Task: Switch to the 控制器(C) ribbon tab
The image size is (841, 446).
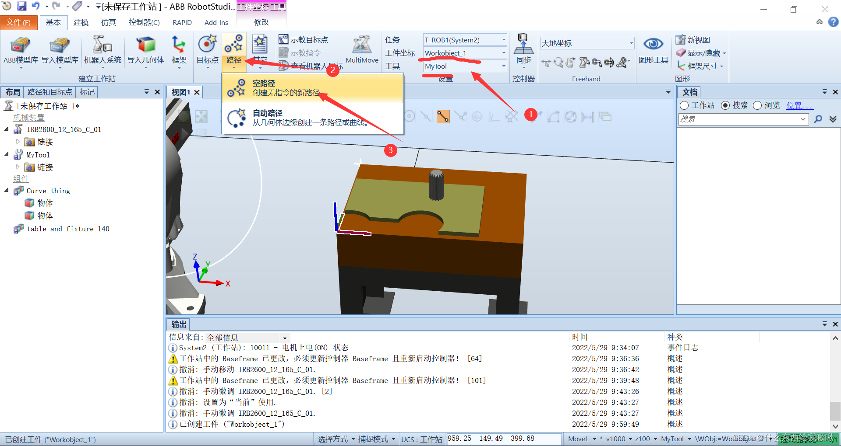Action: click(x=144, y=22)
